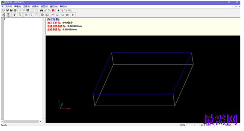
Task: Choose the solid hexagon view icon
Action: [67, 15]
